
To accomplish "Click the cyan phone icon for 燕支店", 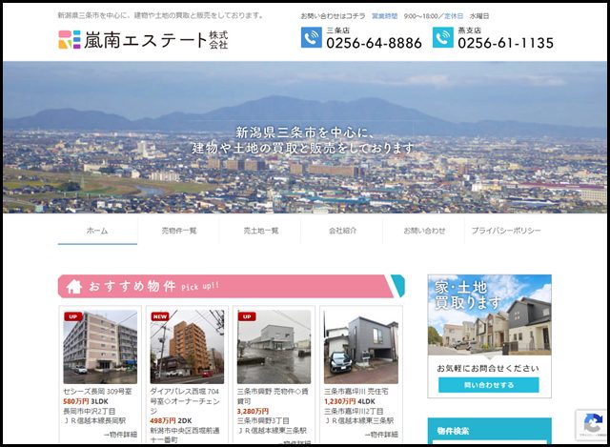I will tap(442, 37).
